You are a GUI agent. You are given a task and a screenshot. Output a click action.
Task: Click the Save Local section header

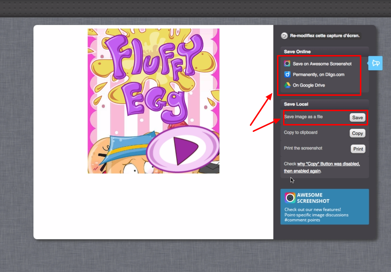coord(296,104)
